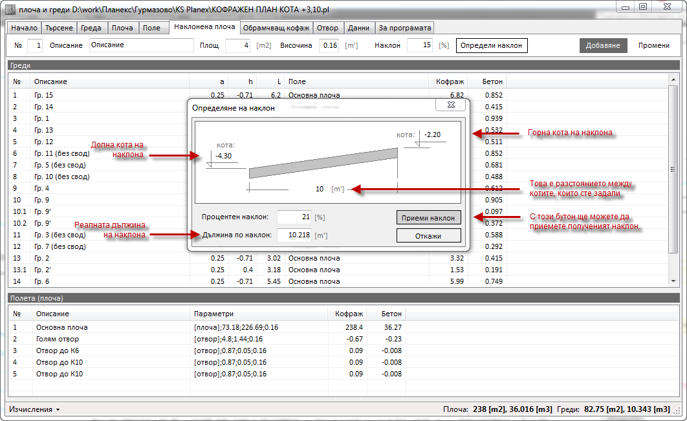Click the upper elevation field showing -2.20
Image resolution: width=687 pixels, height=421 pixels.
point(431,135)
